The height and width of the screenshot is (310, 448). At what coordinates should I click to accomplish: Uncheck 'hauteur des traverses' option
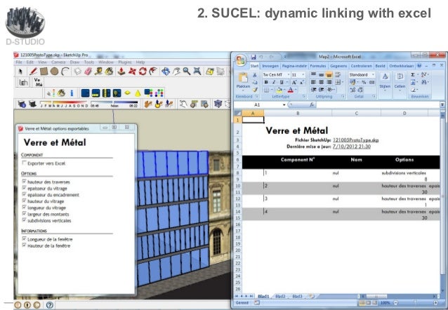tap(25, 182)
